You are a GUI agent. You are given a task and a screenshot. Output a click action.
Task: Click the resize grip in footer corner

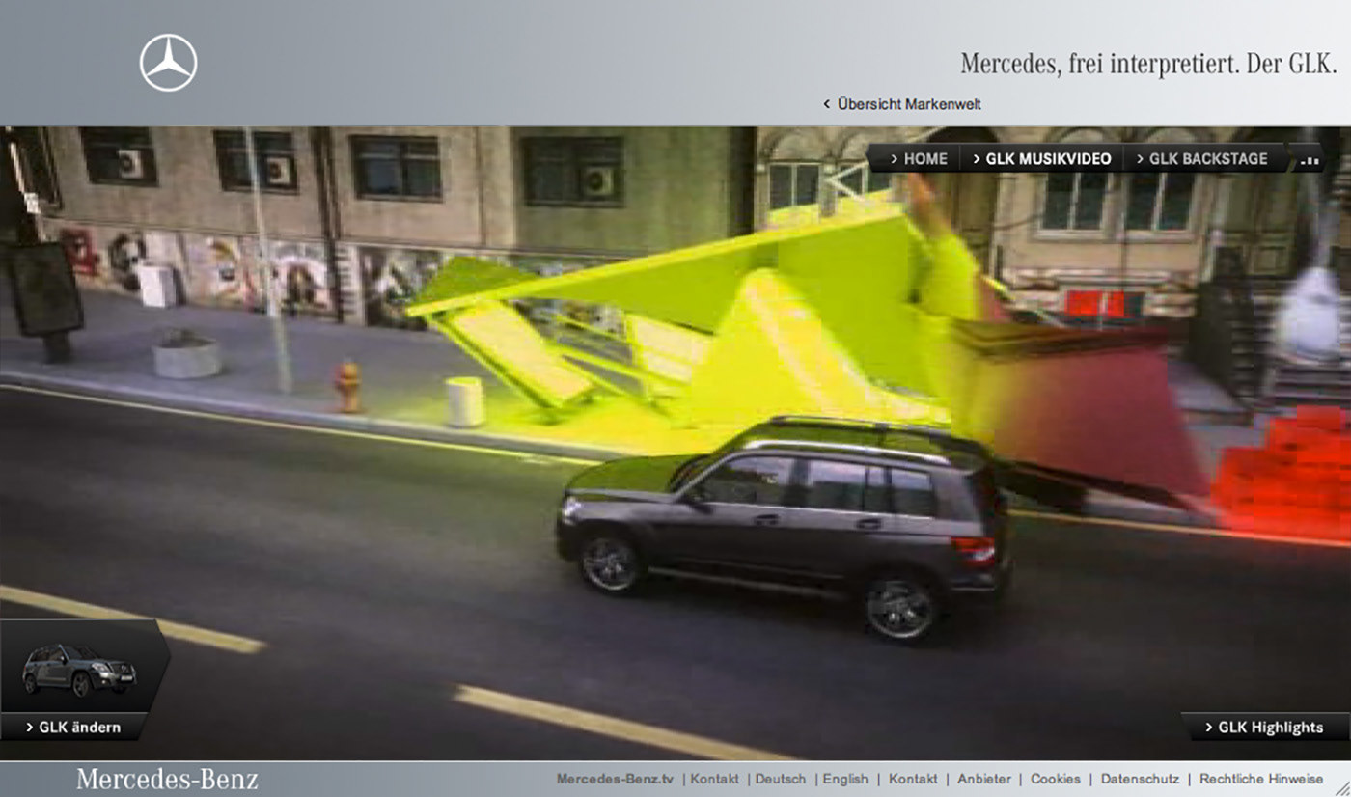1340,786
